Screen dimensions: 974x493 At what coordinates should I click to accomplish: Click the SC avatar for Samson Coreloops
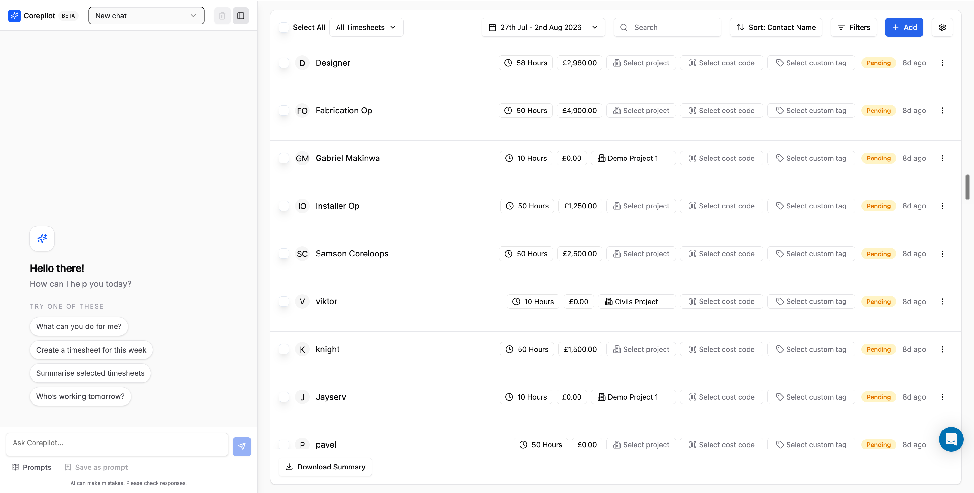302,254
